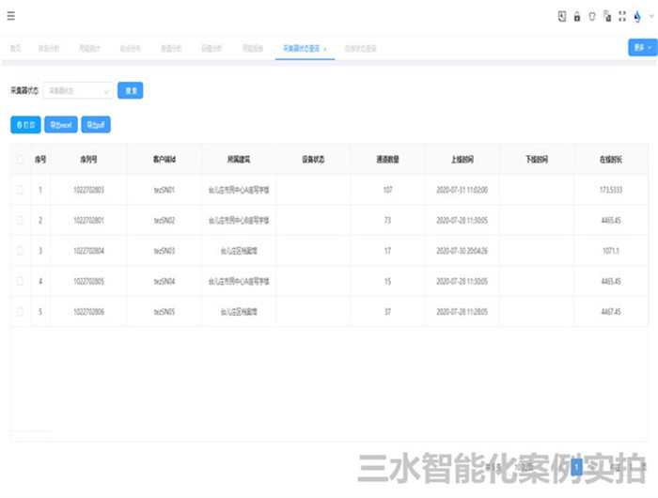The height and width of the screenshot is (498, 658).
Task: Open the theme shirt icon
Action: pyautogui.click(x=592, y=16)
